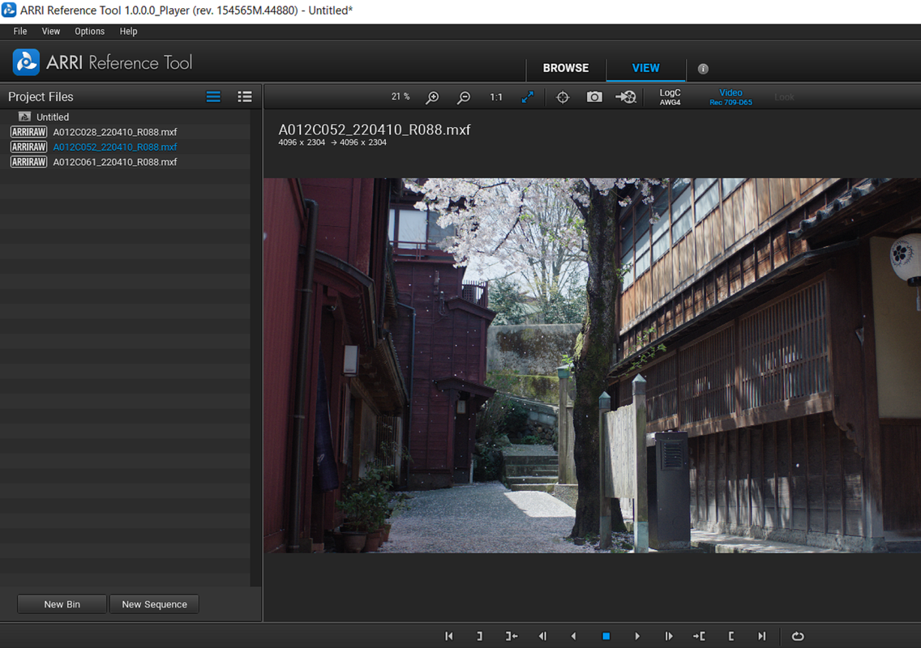
Task: Set the out point bracket
Action: (x=479, y=637)
